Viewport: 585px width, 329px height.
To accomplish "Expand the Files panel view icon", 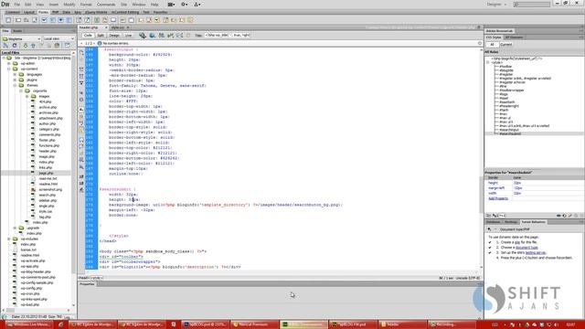I will coord(67,46).
